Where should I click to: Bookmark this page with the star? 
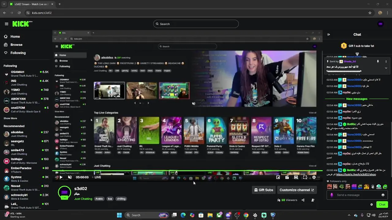click(370, 13)
